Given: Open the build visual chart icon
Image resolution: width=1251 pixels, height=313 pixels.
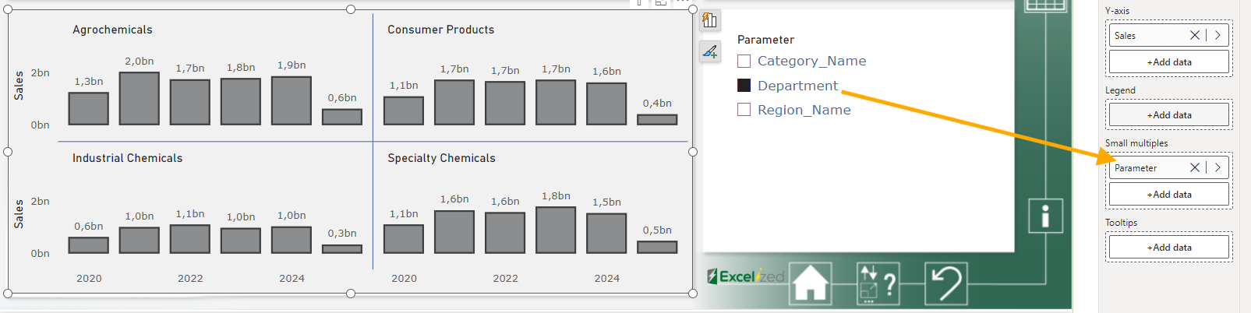Looking at the screenshot, I should [710, 20].
